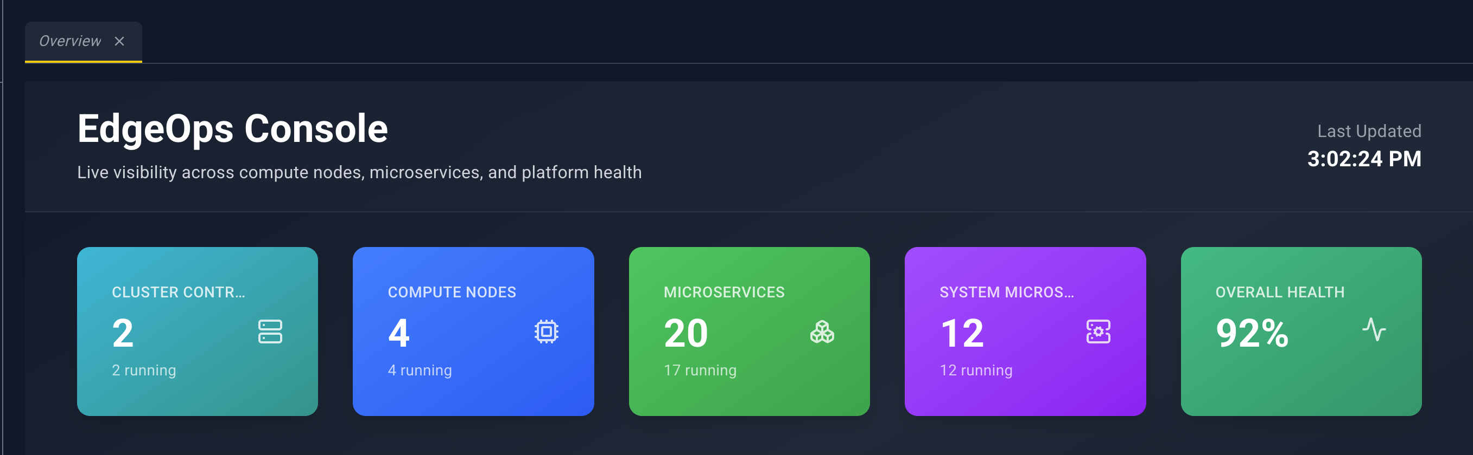Click the microservices count 20
The image size is (1473, 455).
(686, 334)
